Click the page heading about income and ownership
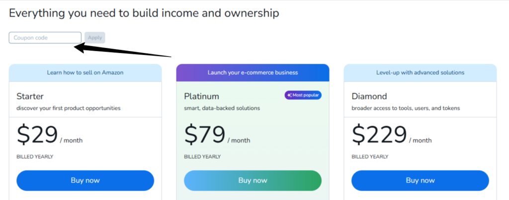This screenshot has width=509, height=200. (x=144, y=13)
